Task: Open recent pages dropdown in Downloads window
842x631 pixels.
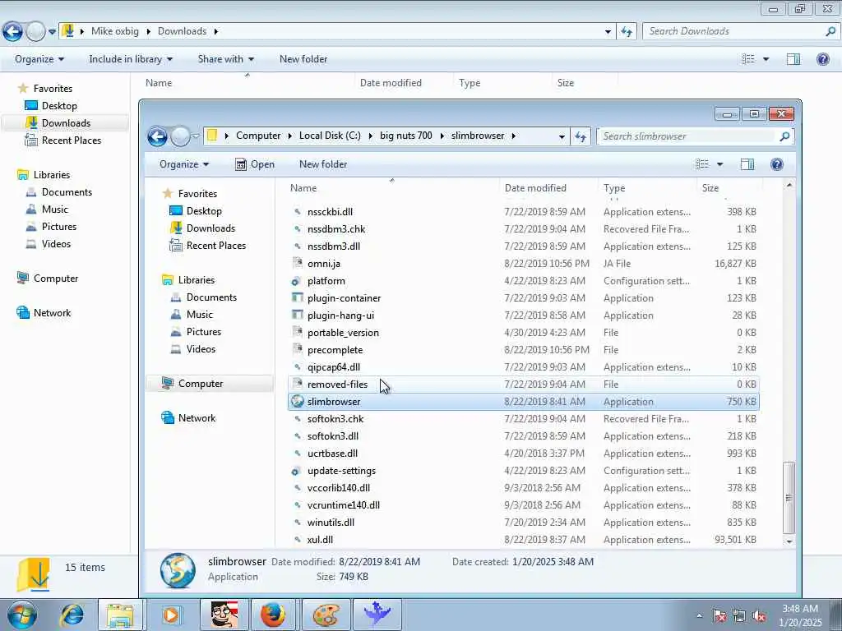Action: (x=52, y=32)
